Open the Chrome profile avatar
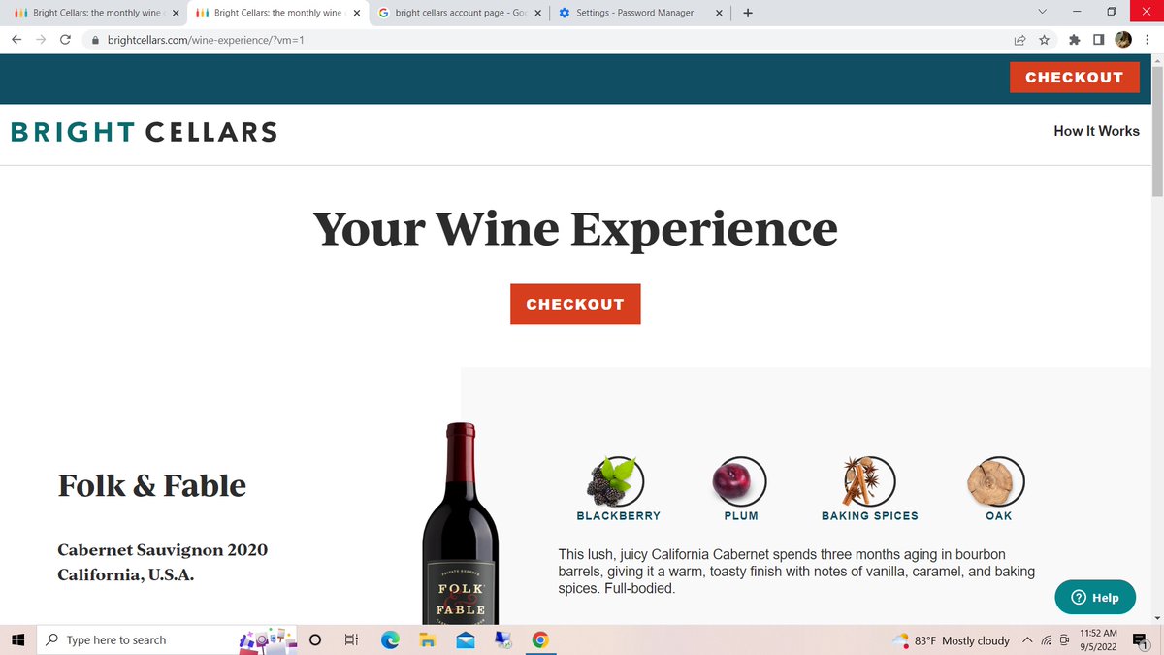 pos(1123,41)
